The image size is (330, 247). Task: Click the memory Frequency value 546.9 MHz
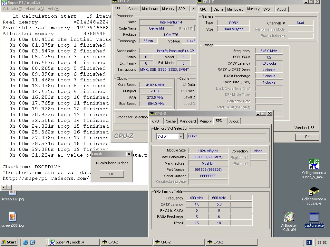pos(269,51)
